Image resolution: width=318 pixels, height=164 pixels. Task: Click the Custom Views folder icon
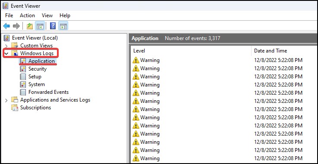point(15,46)
